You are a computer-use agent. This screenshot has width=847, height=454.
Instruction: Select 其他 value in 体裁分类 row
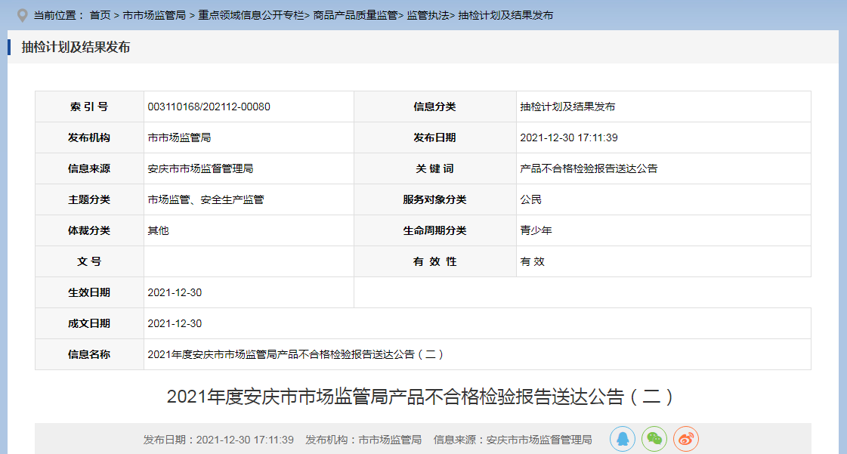158,230
